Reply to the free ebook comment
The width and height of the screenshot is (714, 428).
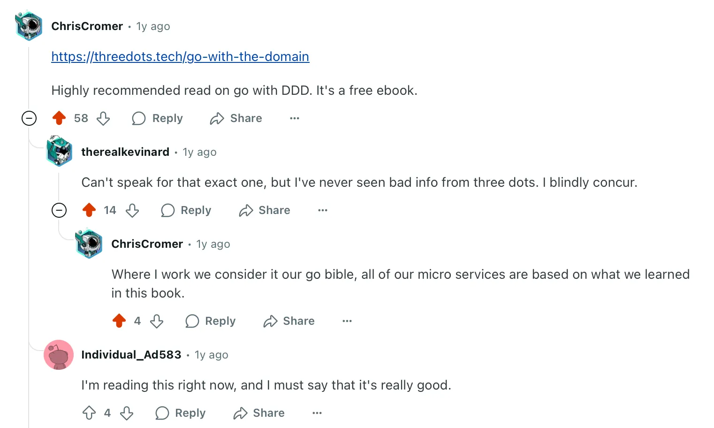tap(158, 118)
